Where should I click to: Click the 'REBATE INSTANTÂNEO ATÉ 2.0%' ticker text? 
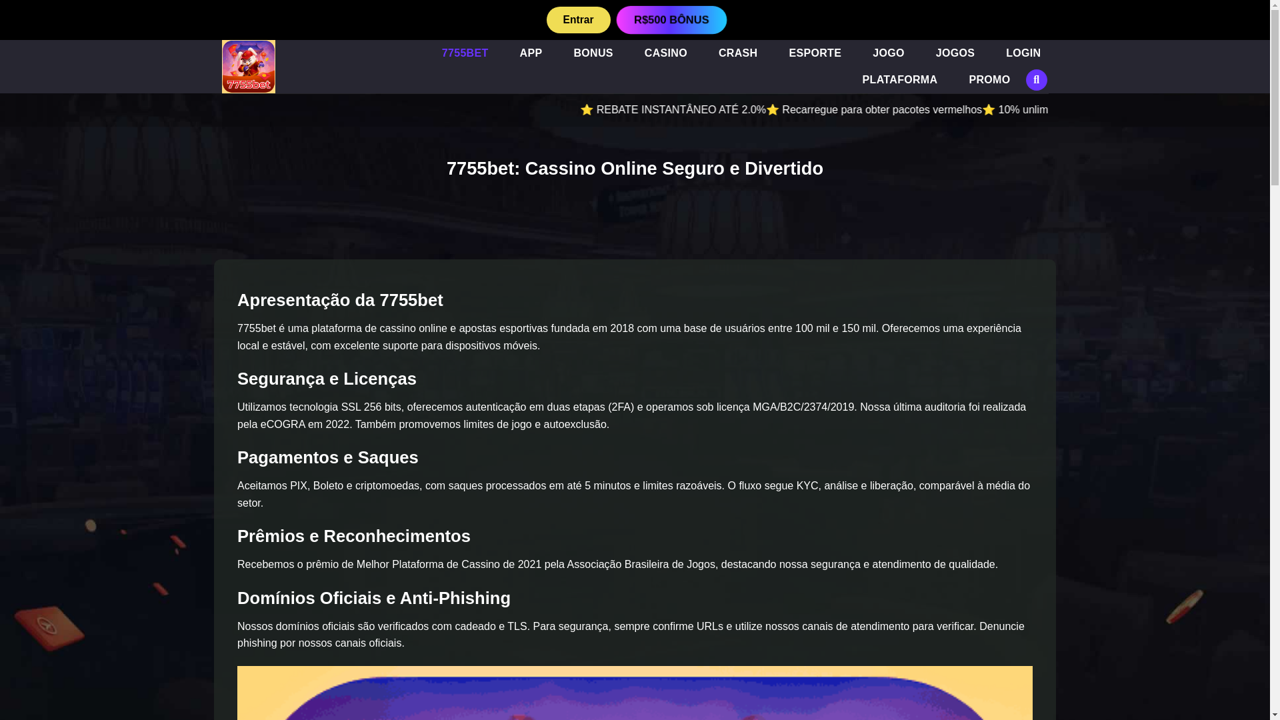681,110
